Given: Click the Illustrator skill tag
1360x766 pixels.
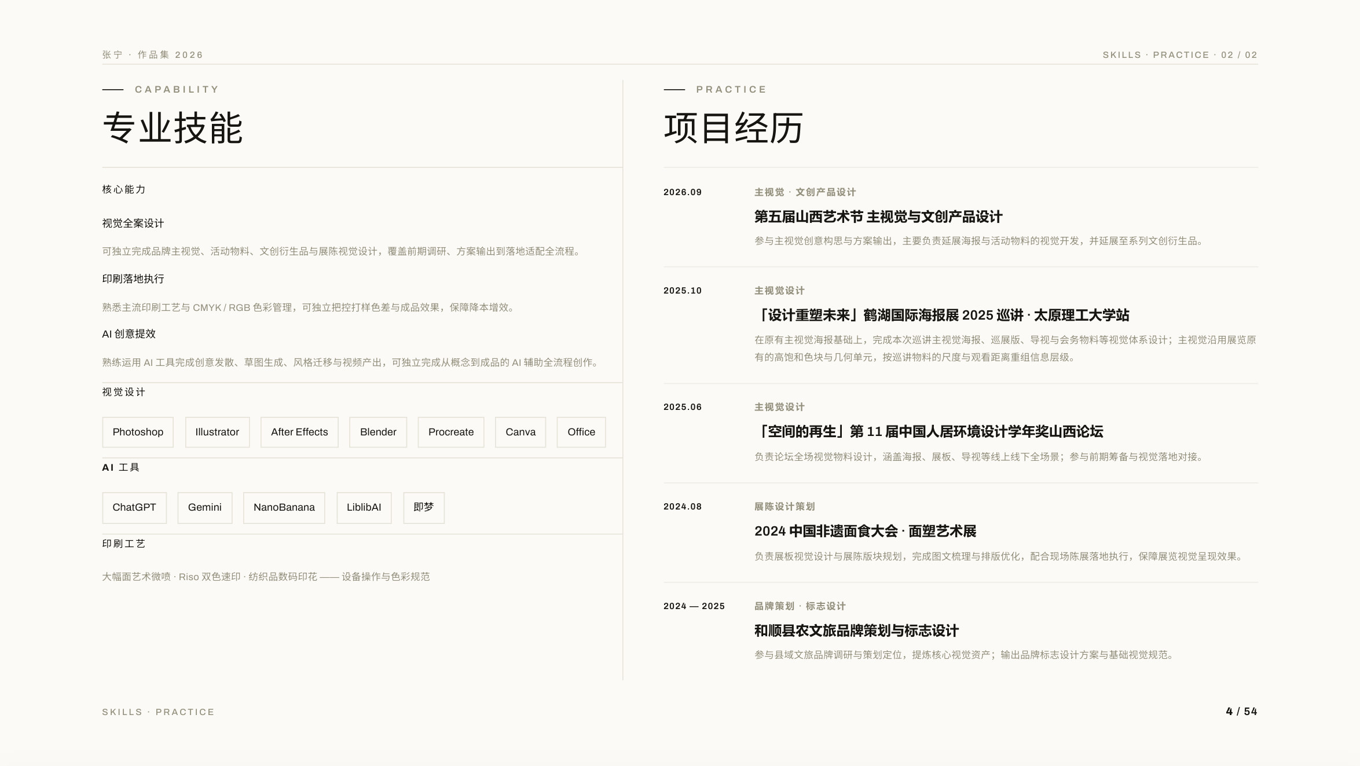Looking at the screenshot, I should [x=217, y=432].
